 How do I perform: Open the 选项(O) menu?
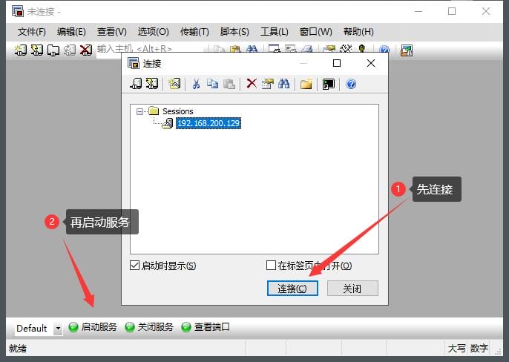click(x=153, y=32)
